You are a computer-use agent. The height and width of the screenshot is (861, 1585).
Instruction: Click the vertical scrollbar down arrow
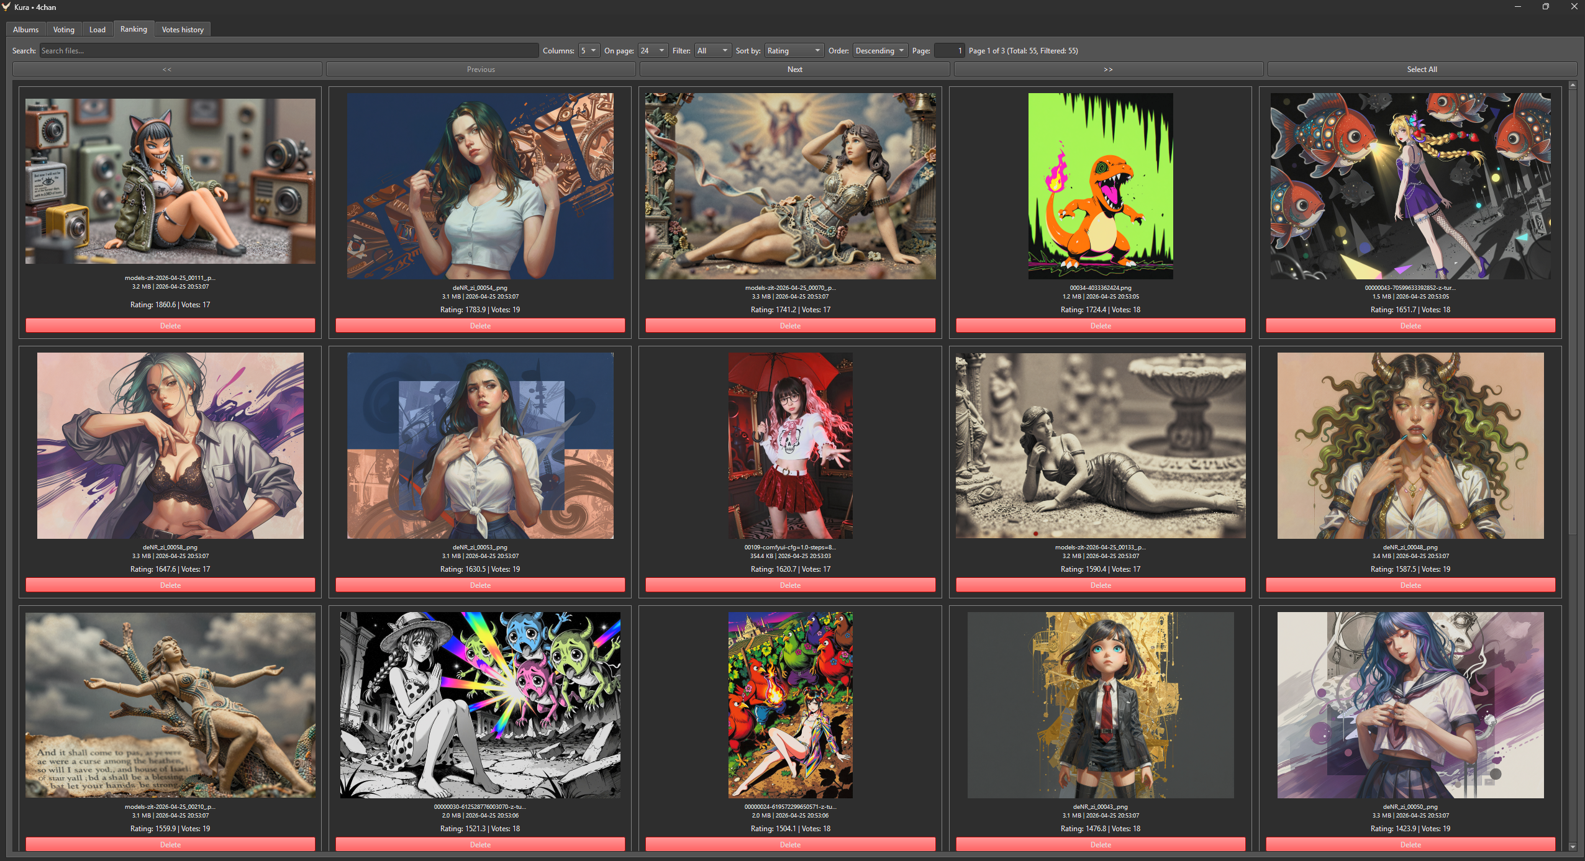1573,846
